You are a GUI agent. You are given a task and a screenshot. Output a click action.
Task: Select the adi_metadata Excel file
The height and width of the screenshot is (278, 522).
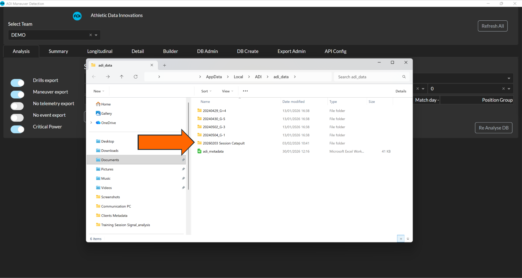(210, 151)
